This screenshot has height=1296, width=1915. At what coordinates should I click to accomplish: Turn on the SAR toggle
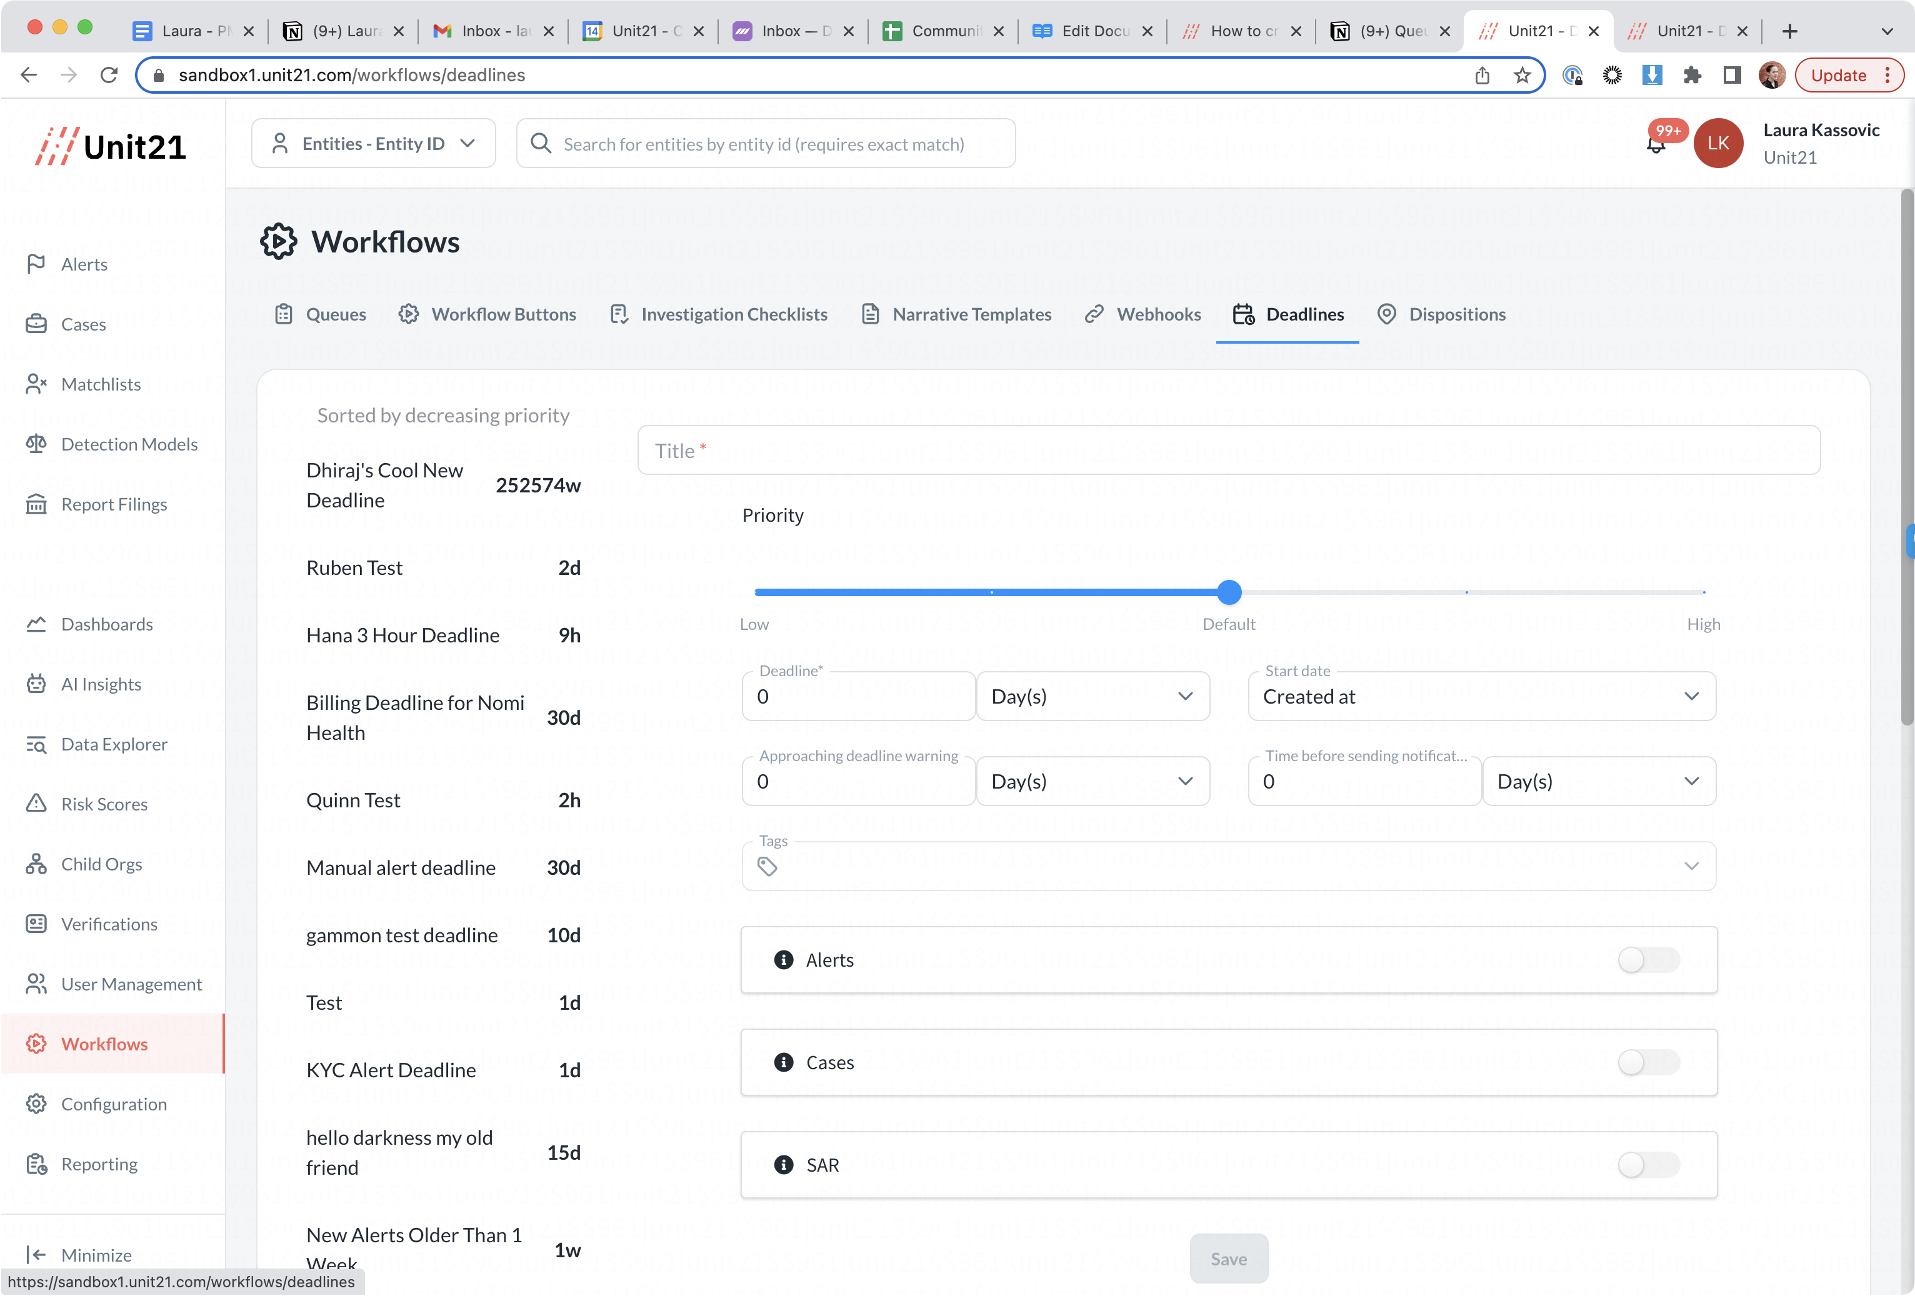tap(1648, 1165)
